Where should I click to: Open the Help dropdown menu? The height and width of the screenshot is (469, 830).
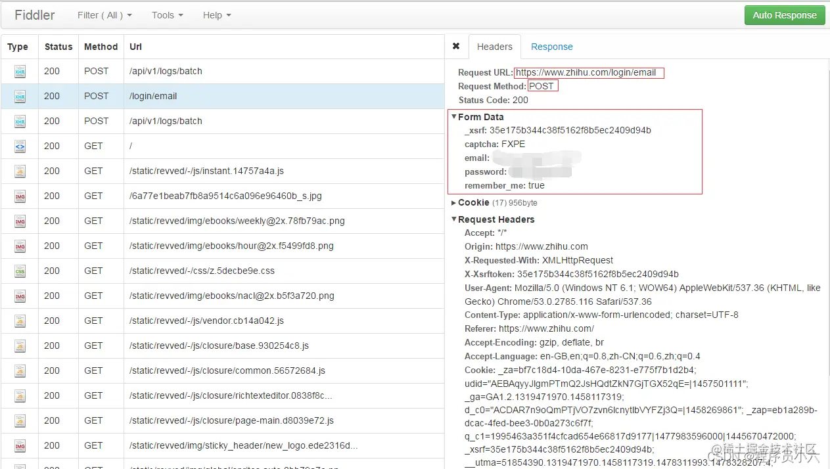217,15
